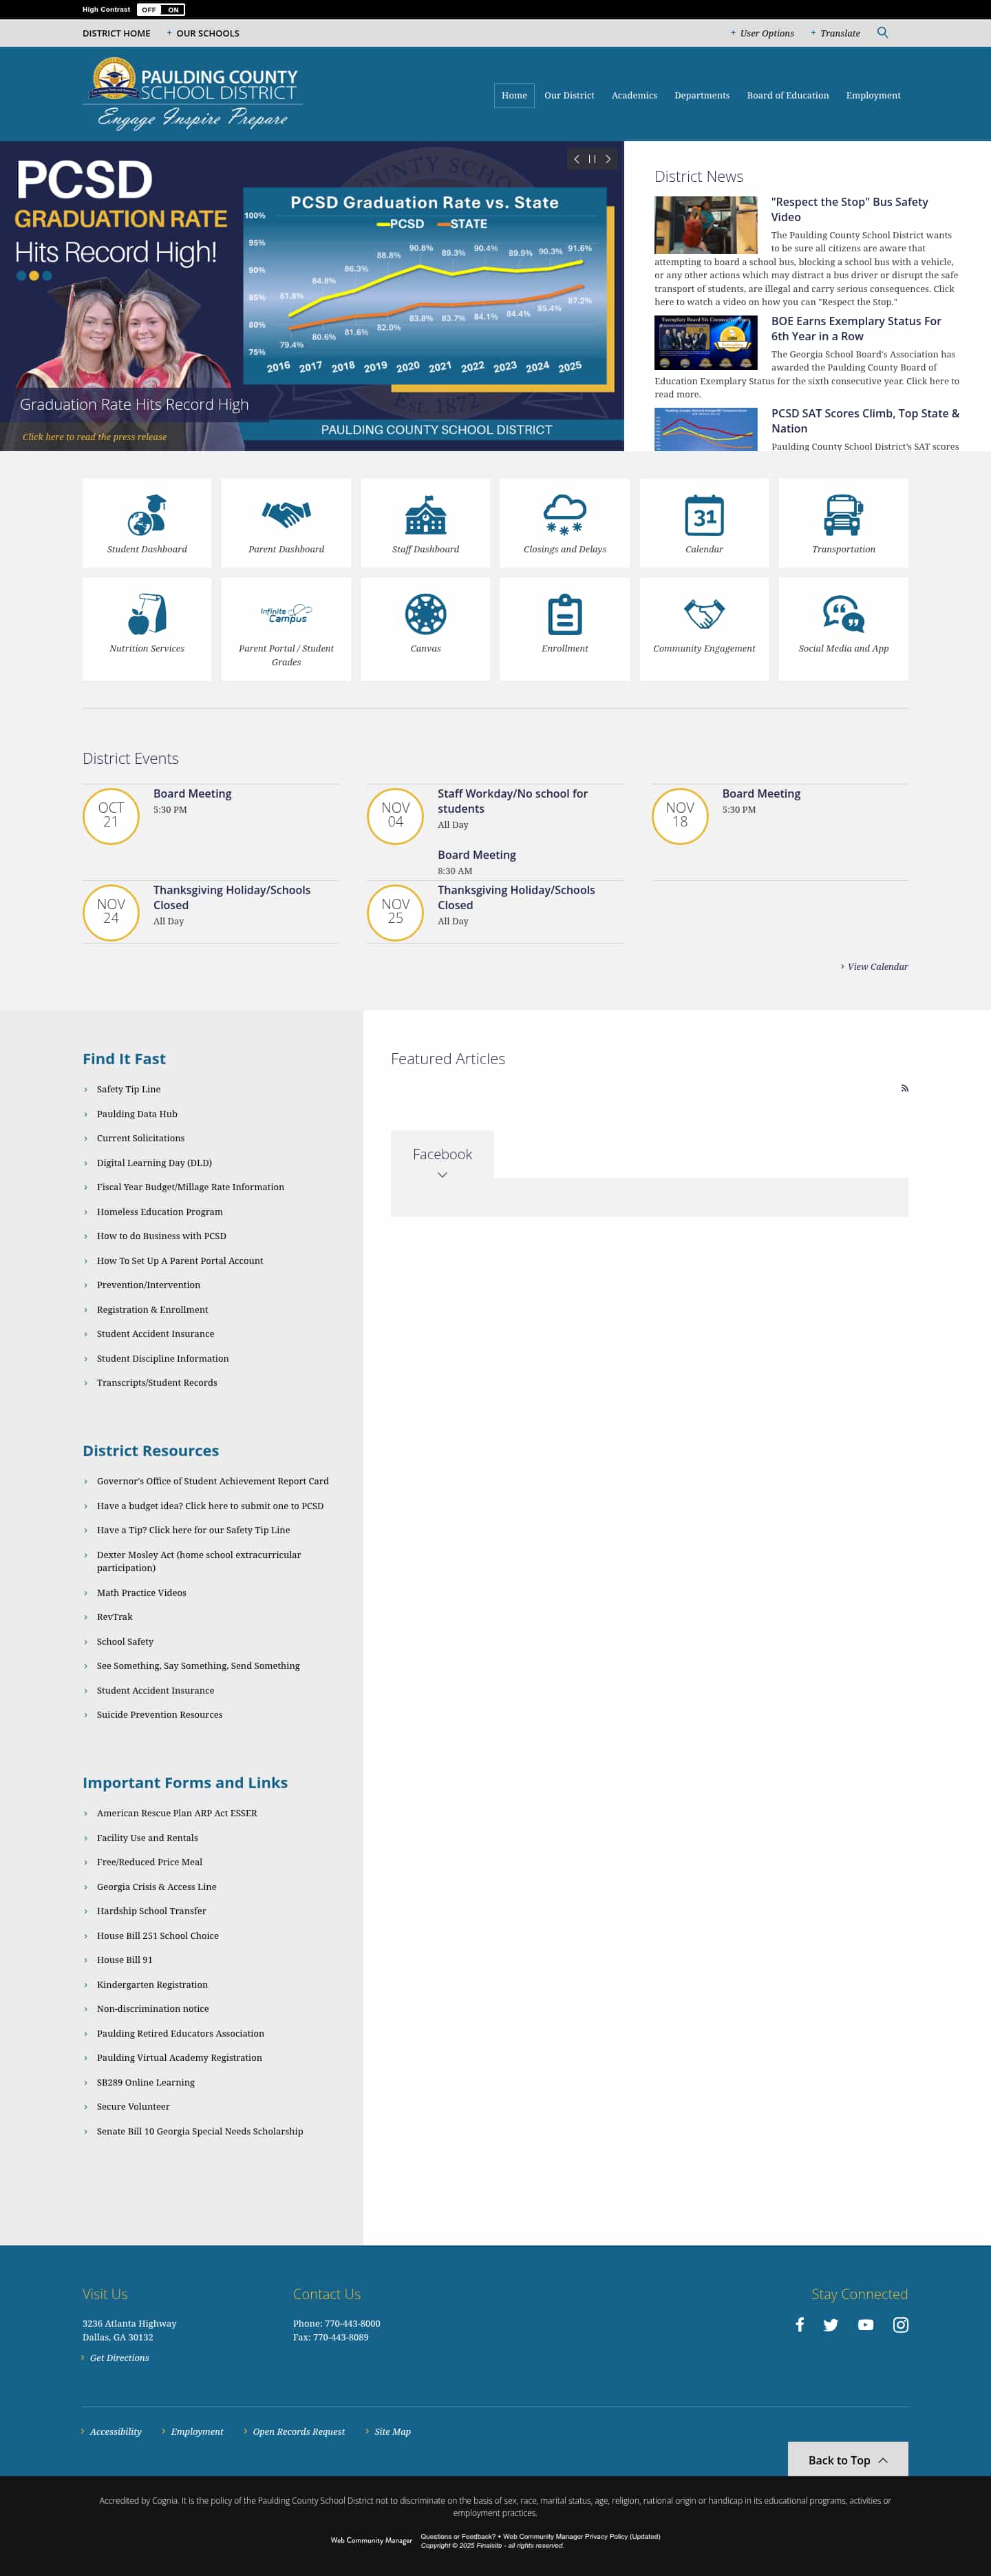Open the district Twitter icon
Image resolution: width=991 pixels, height=2576 pixels.
[830, 2324]
